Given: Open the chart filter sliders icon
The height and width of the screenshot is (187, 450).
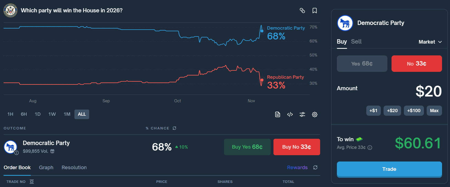Looking at the screenshot, I should [x=302, y=114].
